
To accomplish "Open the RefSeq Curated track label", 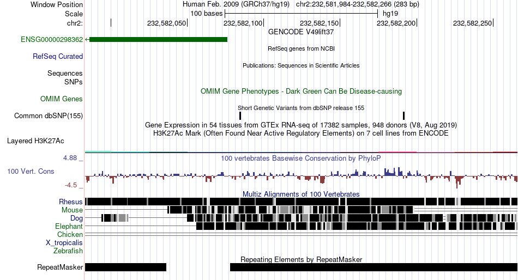I will [58, 57].
